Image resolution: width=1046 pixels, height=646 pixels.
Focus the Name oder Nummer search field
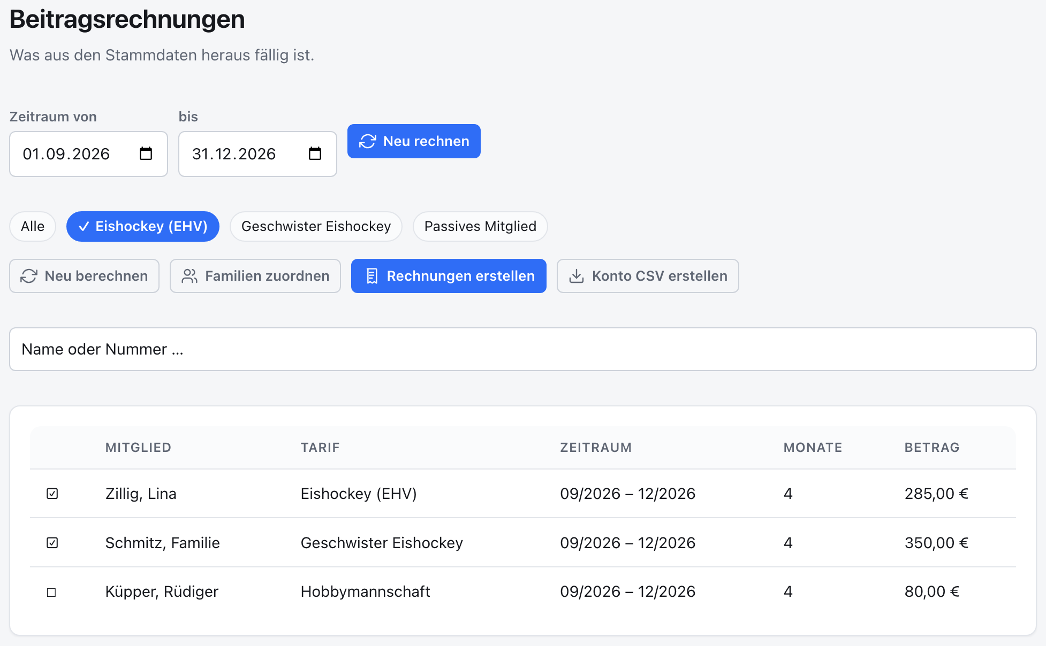[x=523, y=349]
